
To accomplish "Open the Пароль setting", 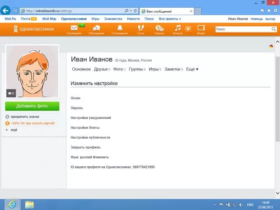I will 77,108.
